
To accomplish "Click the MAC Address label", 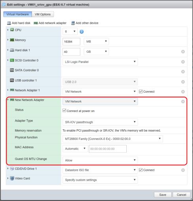I will (24, 147).
